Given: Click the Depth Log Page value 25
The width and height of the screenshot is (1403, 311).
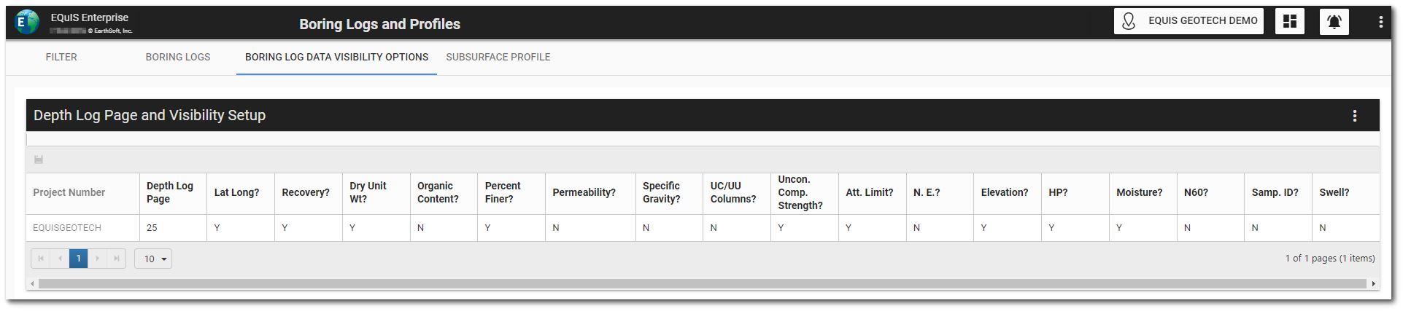Looking at the screenshot, I should coord(152,228).
